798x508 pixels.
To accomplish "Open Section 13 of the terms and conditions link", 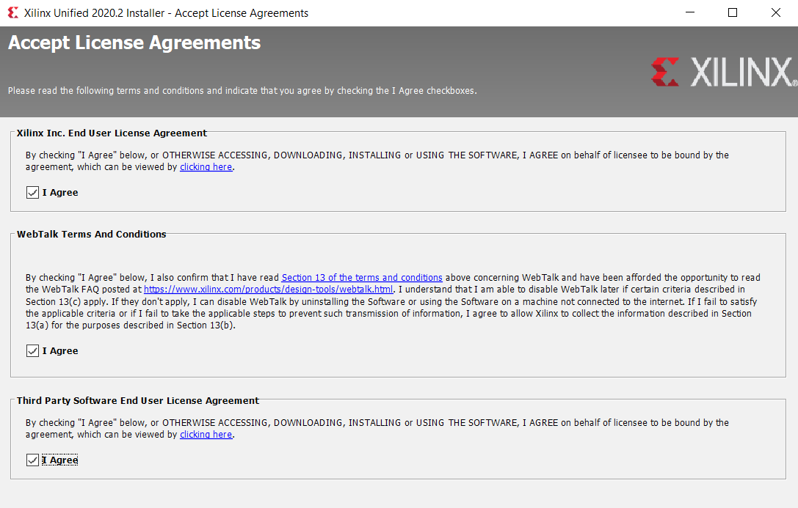I will click(x=362, y=278).
